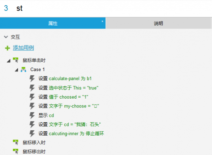Switch to the 说明 tab
The image size is (212, 155).
pos(158,23)
